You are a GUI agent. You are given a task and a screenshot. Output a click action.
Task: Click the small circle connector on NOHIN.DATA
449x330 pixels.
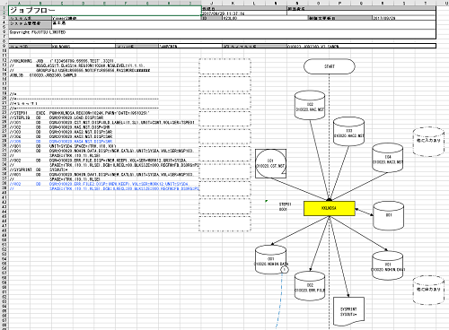(285, 270)
